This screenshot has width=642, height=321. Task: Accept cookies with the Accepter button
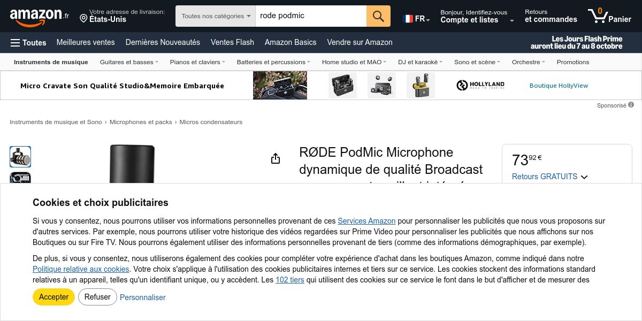click(53, 297)
